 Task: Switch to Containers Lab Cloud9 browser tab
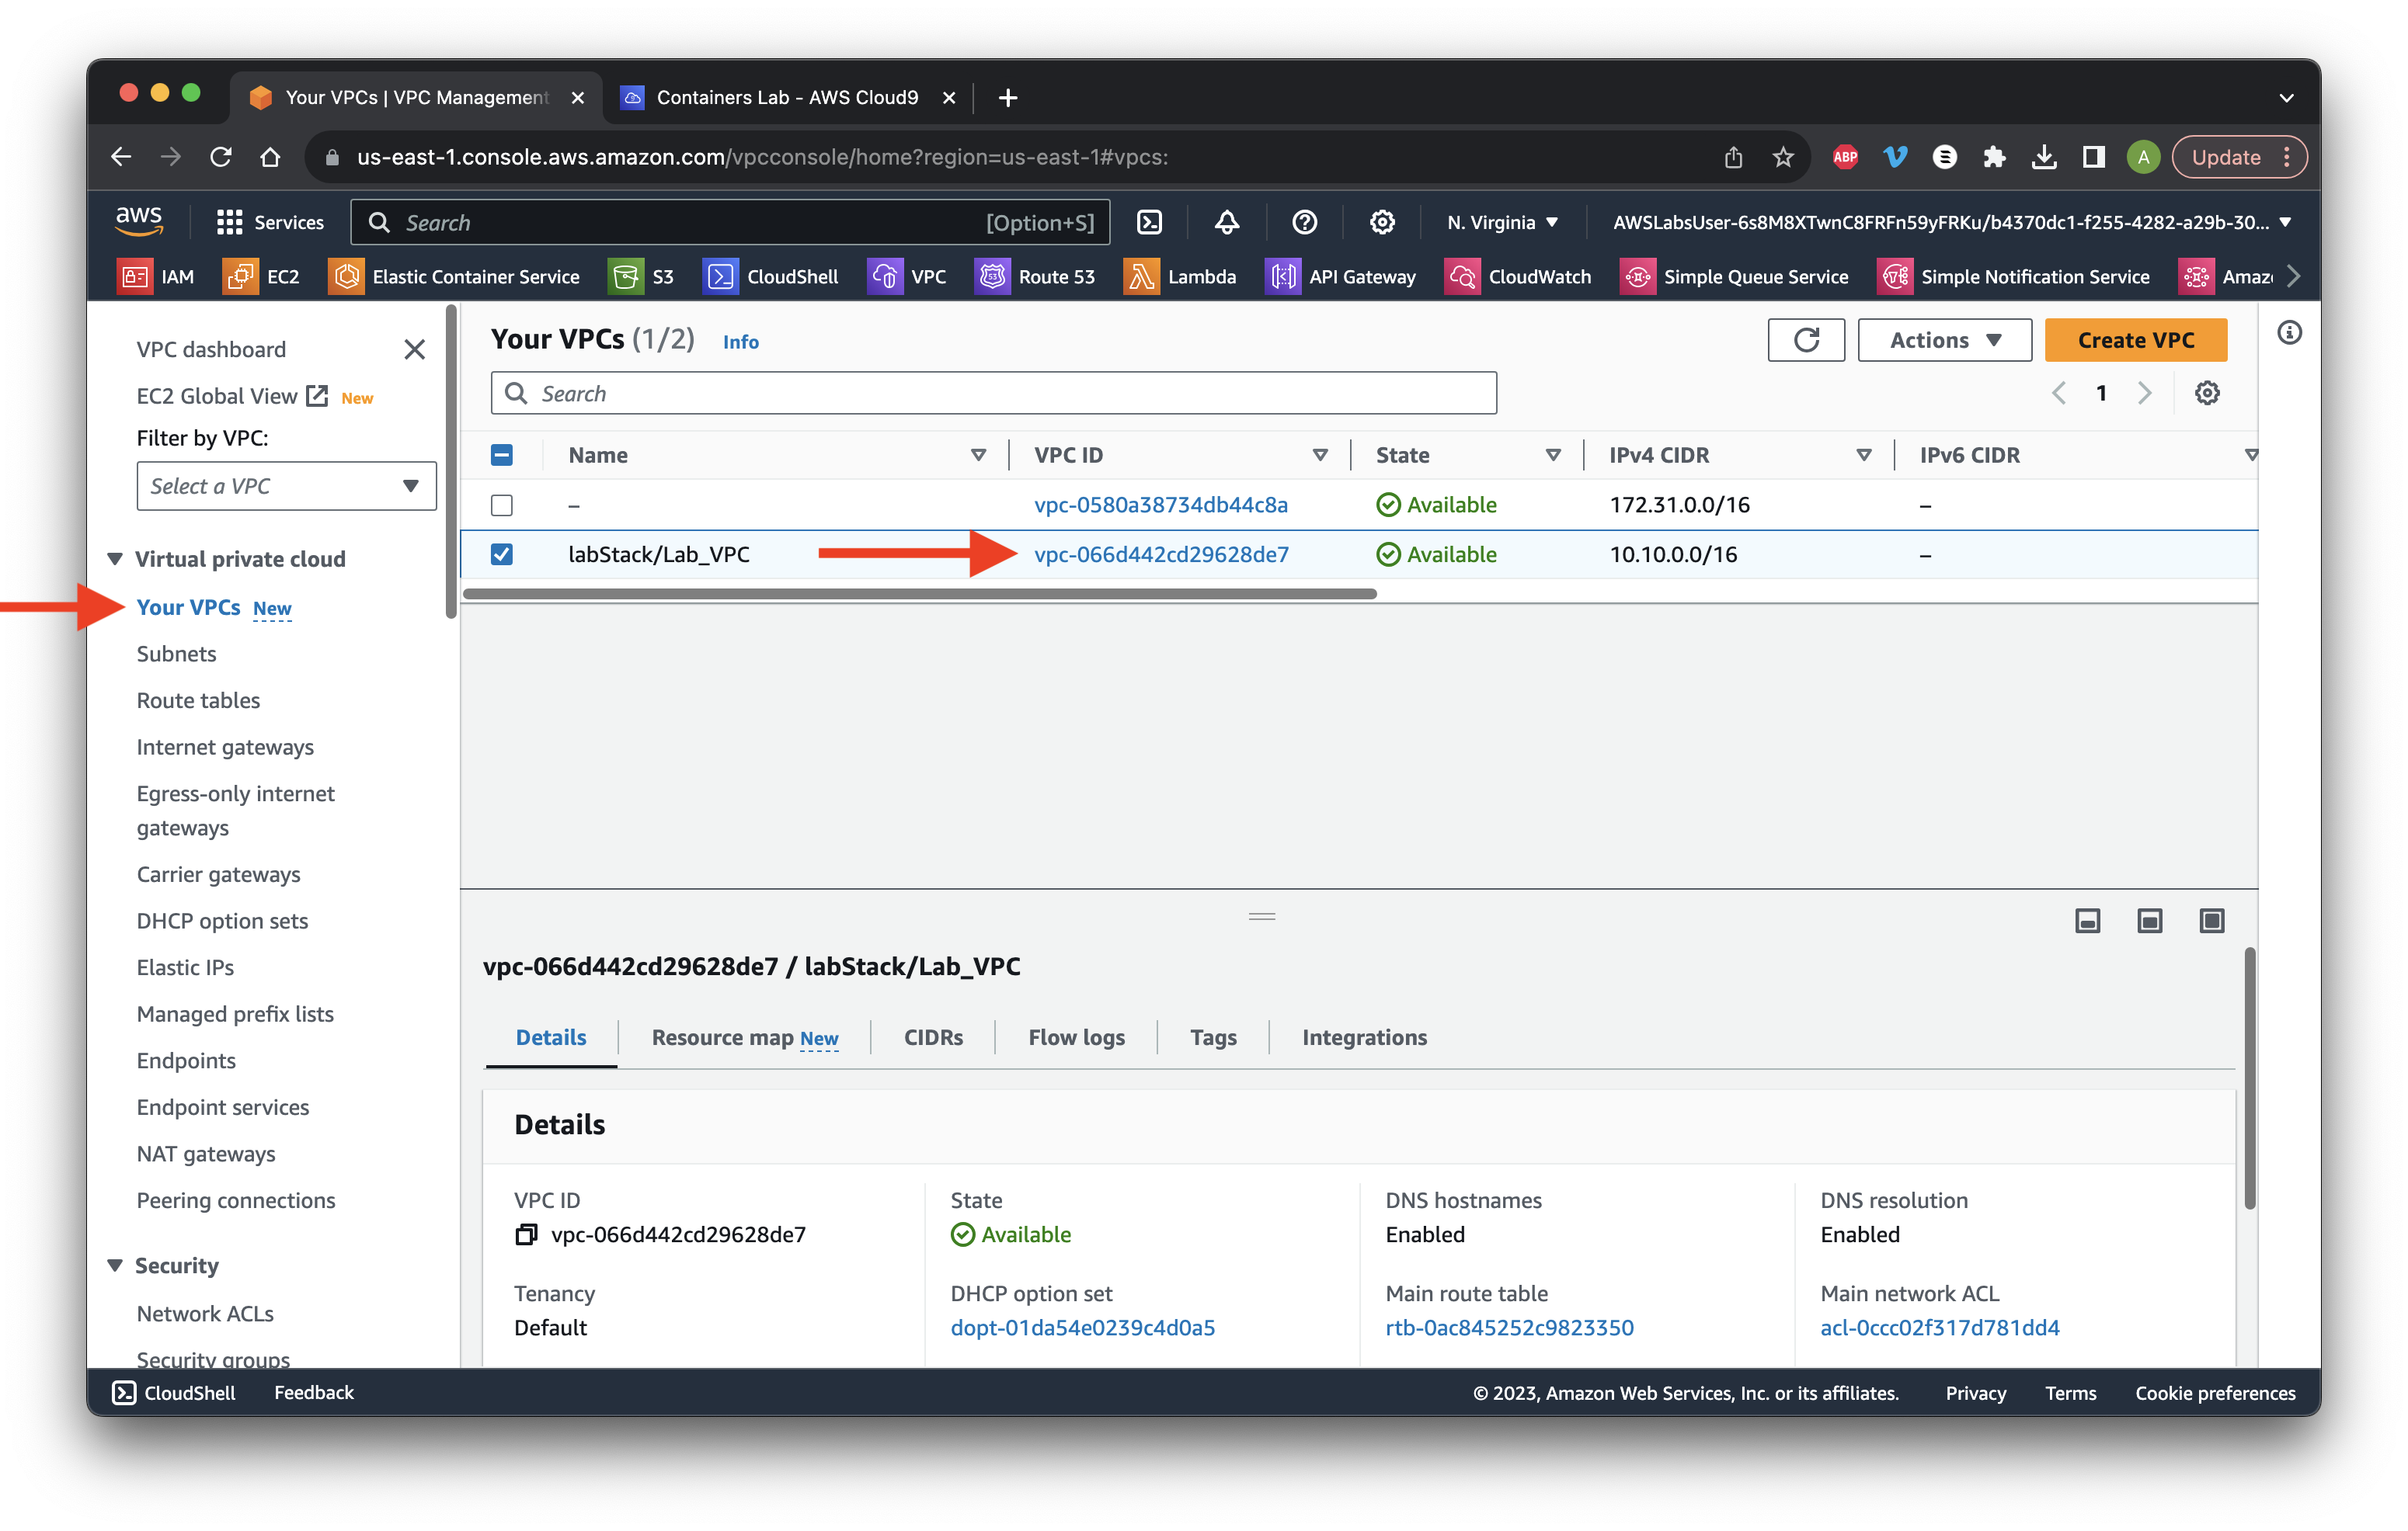(x=786, y=97)
